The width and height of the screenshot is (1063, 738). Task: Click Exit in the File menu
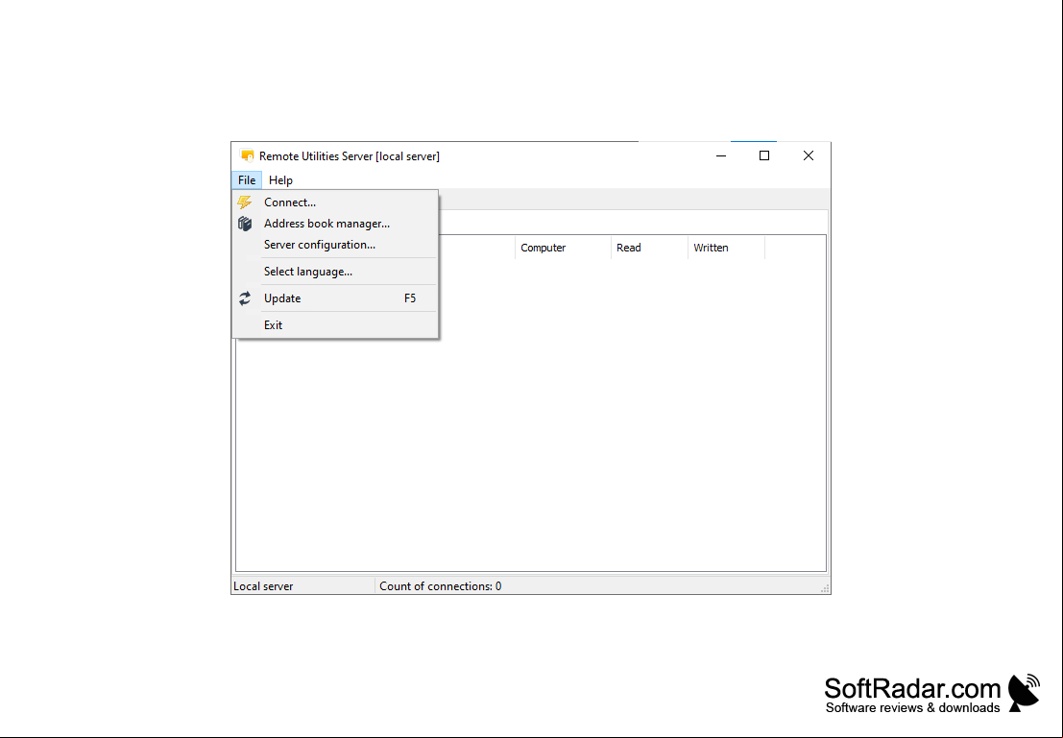[335, 325]
